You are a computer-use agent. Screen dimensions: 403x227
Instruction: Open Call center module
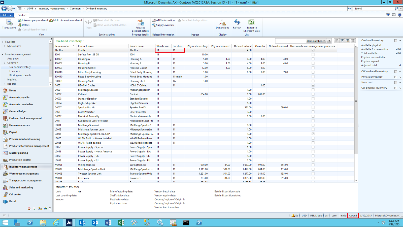click(x=15, y=194)
